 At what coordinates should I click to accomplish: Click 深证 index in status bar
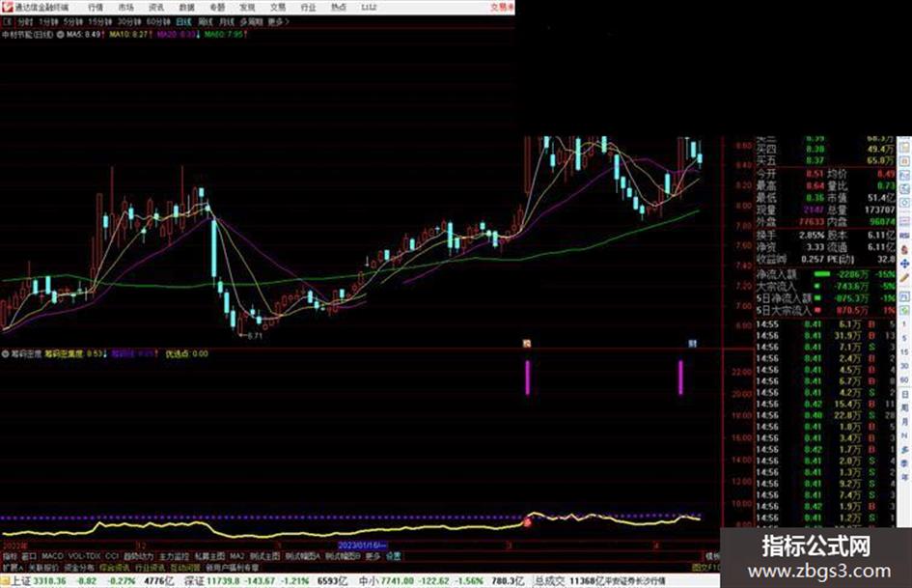[194, 581]
